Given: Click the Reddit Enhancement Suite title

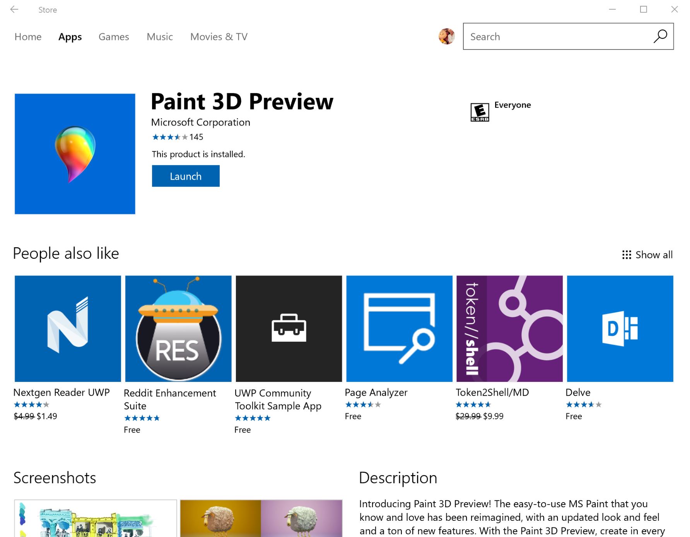Looking at the screenshot, I should point(170,399).
